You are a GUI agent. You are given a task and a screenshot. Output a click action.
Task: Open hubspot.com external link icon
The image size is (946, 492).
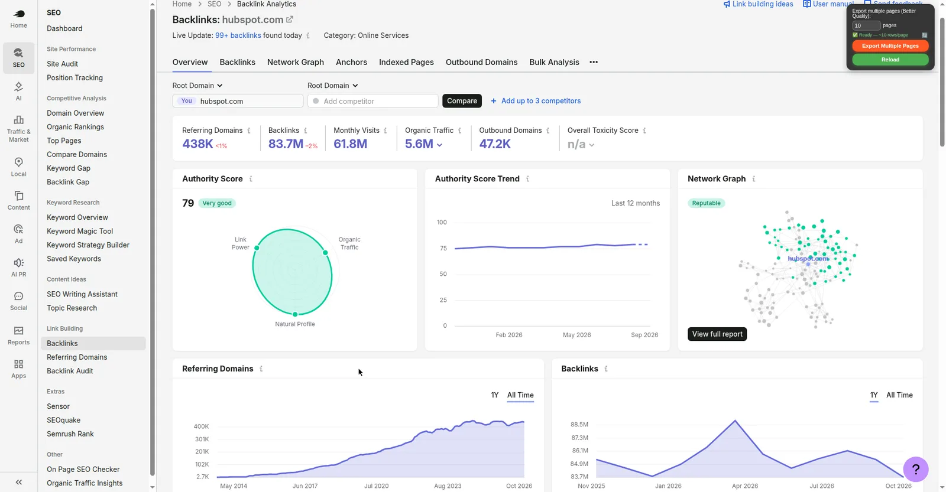[290, 19]
